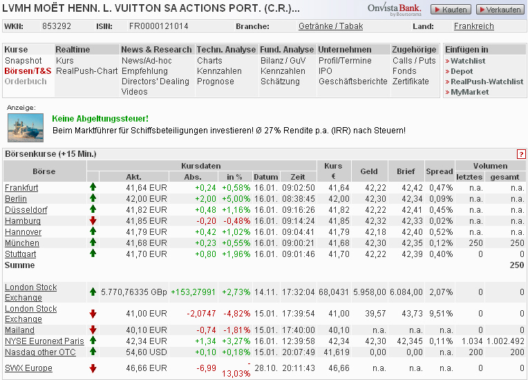
Task: Open Charts under Techn. Analyse
Action: tap(209, 61)
